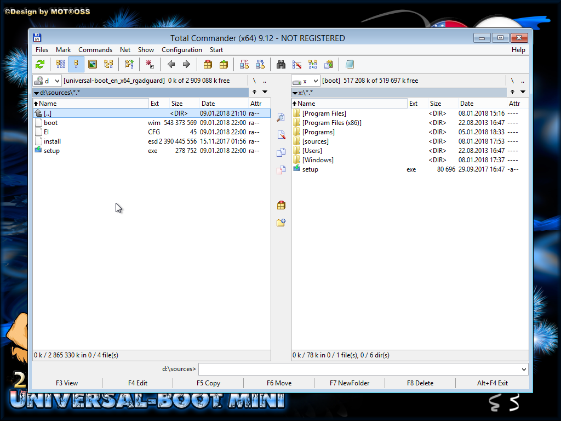Toggle full details view icon
The width and height of the screenshot is (561, 421).
tap(76, 65)
